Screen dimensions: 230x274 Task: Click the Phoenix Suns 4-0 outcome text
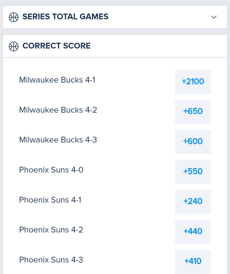51,170
